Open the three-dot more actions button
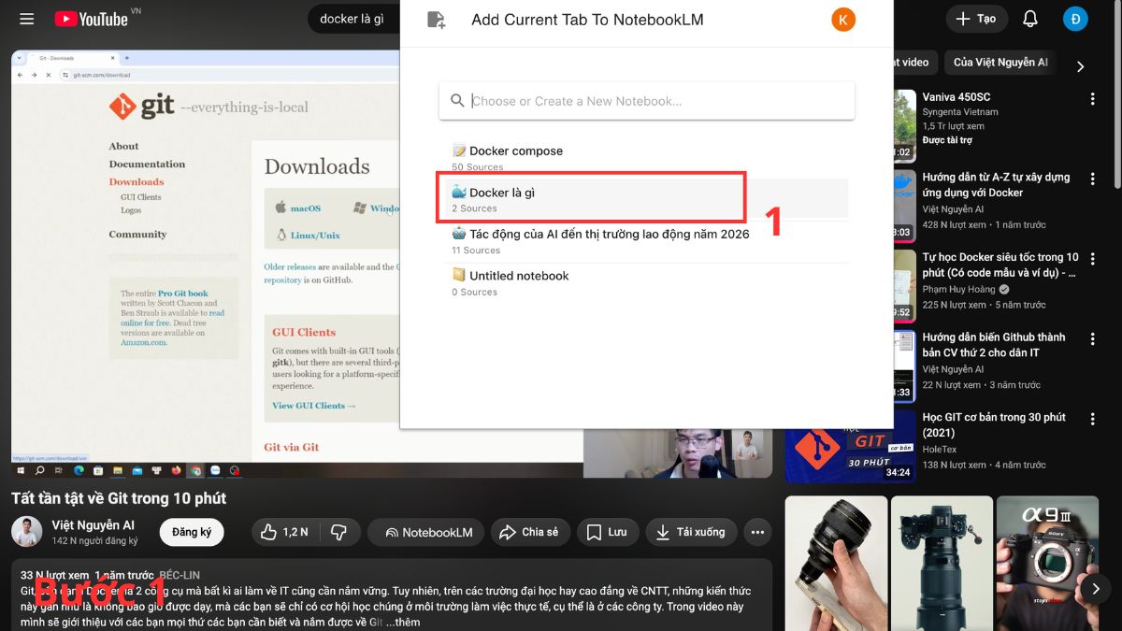Viewport: 1122px width, 631px height. (x=757, y=532)
